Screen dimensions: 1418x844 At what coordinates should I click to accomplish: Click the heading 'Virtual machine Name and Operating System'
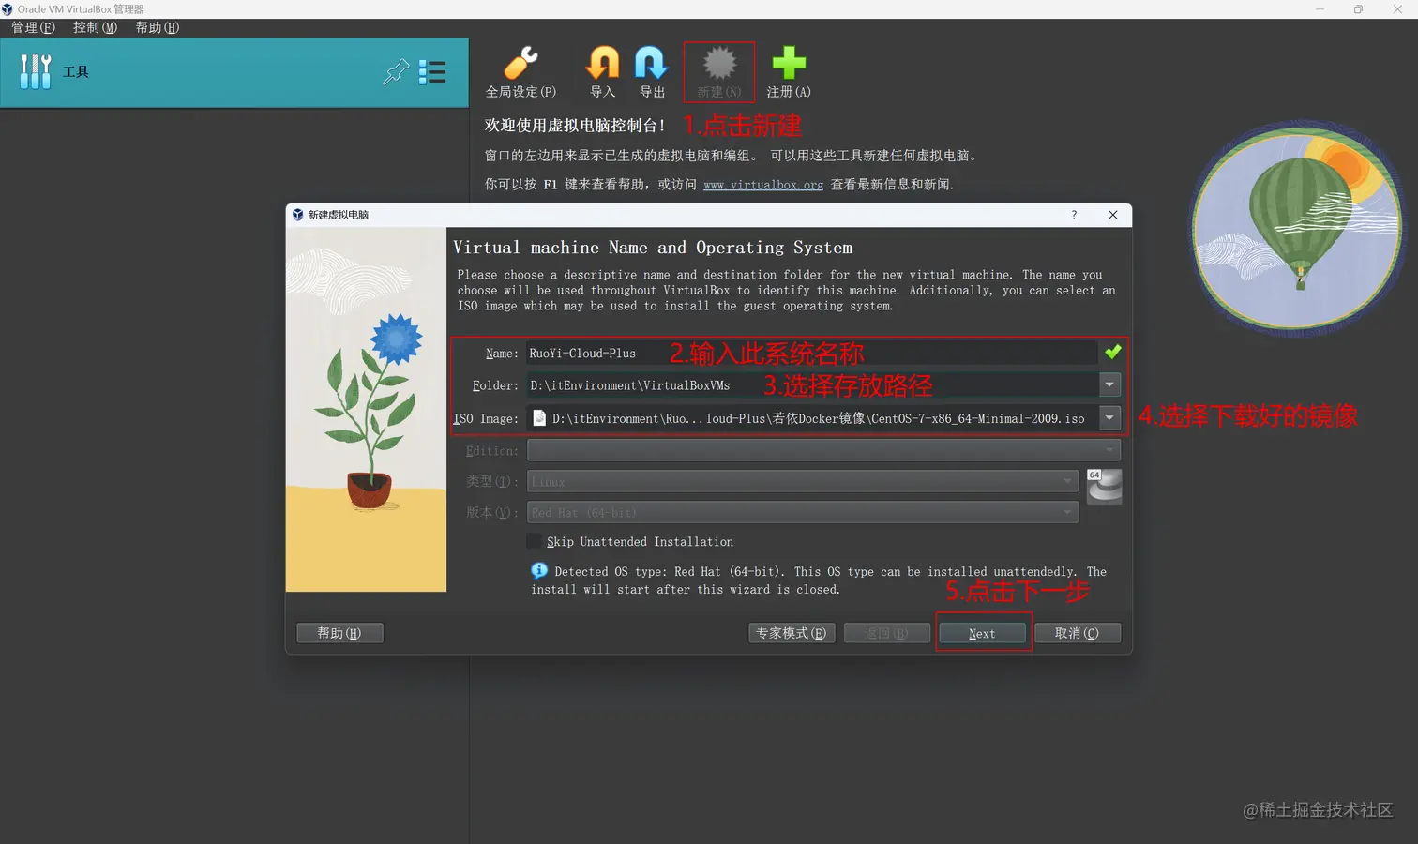point(653,248)
